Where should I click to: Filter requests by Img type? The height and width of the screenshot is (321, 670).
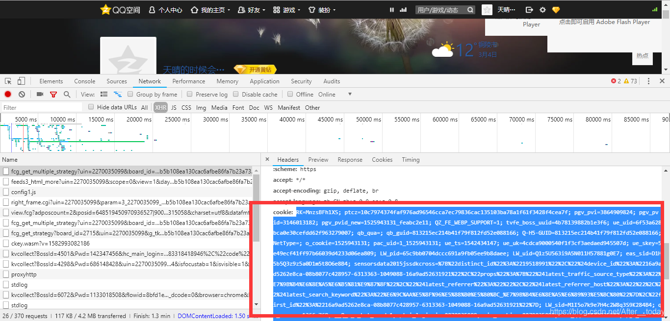[x=201, y=107]
